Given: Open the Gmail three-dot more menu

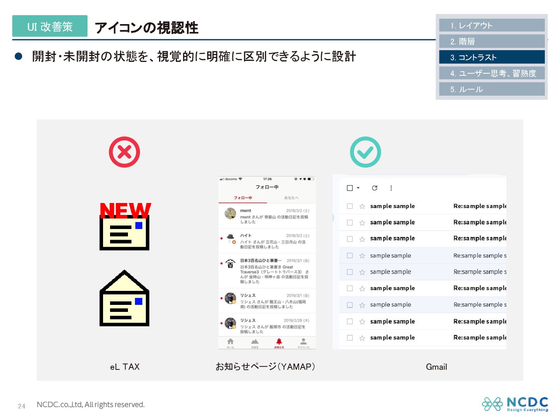Looking at the screenshot, I should tap(391, 188).
